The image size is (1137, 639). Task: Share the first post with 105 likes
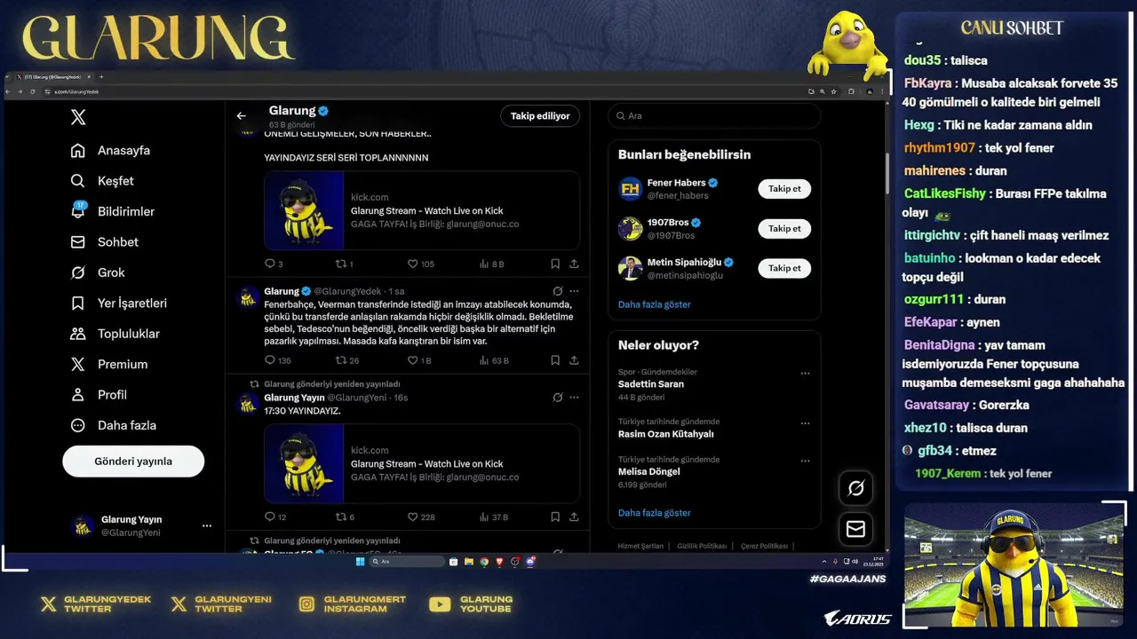point(574,264)
